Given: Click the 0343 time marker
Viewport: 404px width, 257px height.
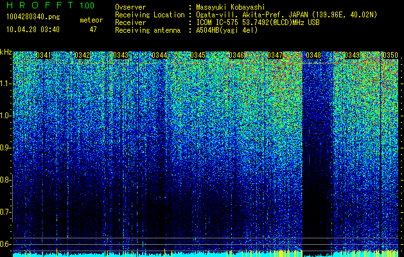Looking at the screenshot, I should pos(121,55).
